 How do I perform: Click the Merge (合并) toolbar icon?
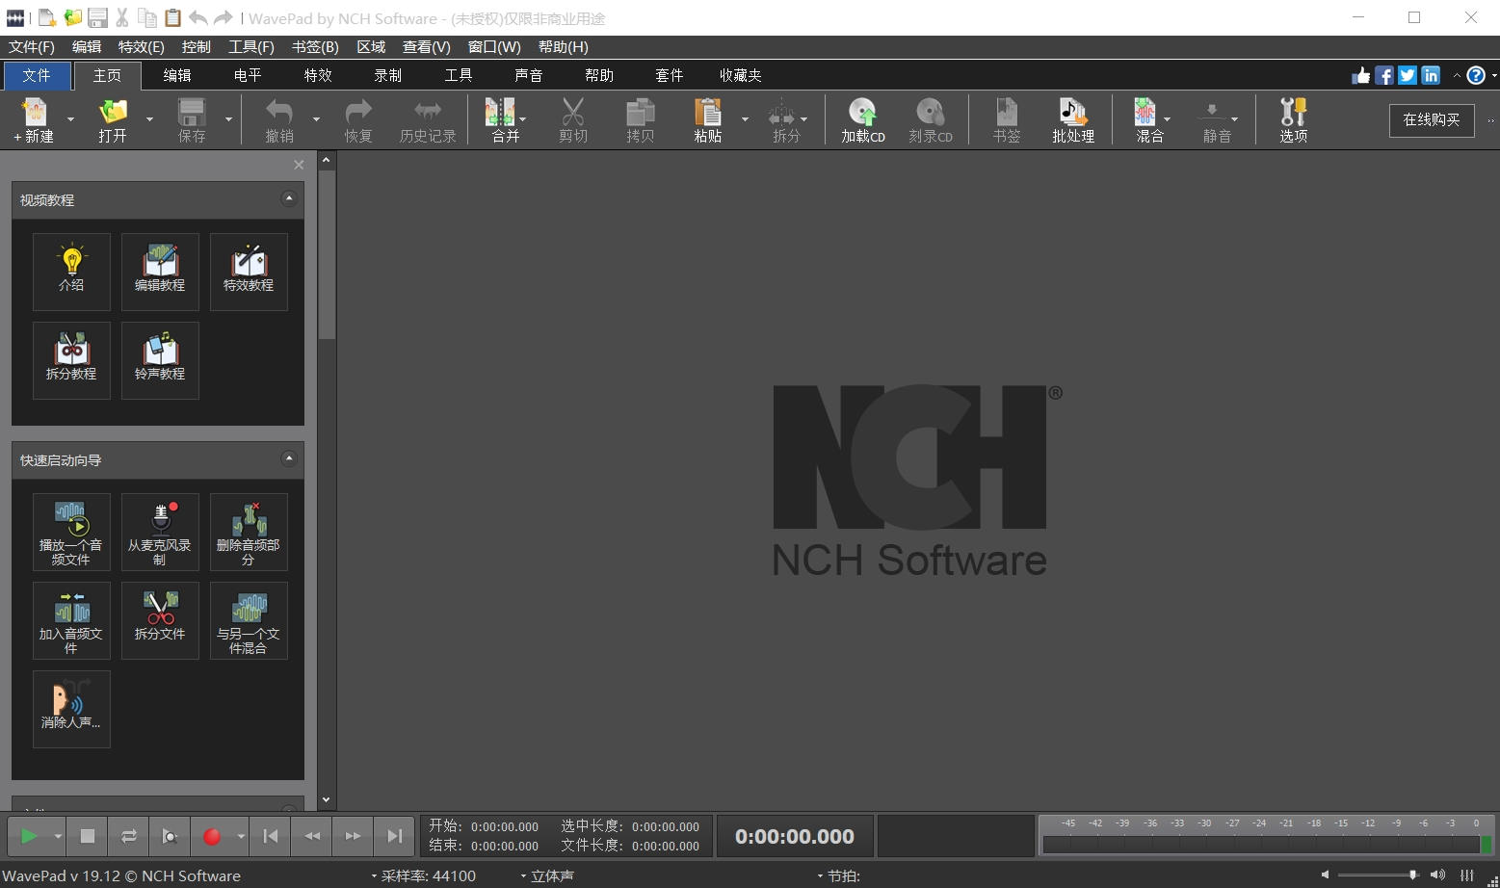[x=500, y=119]
